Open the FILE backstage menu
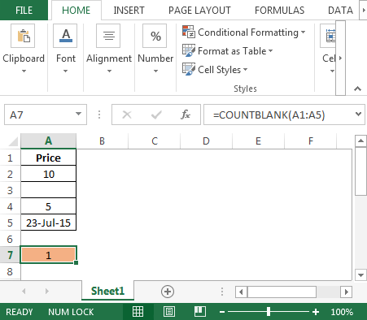 (24, 11)
